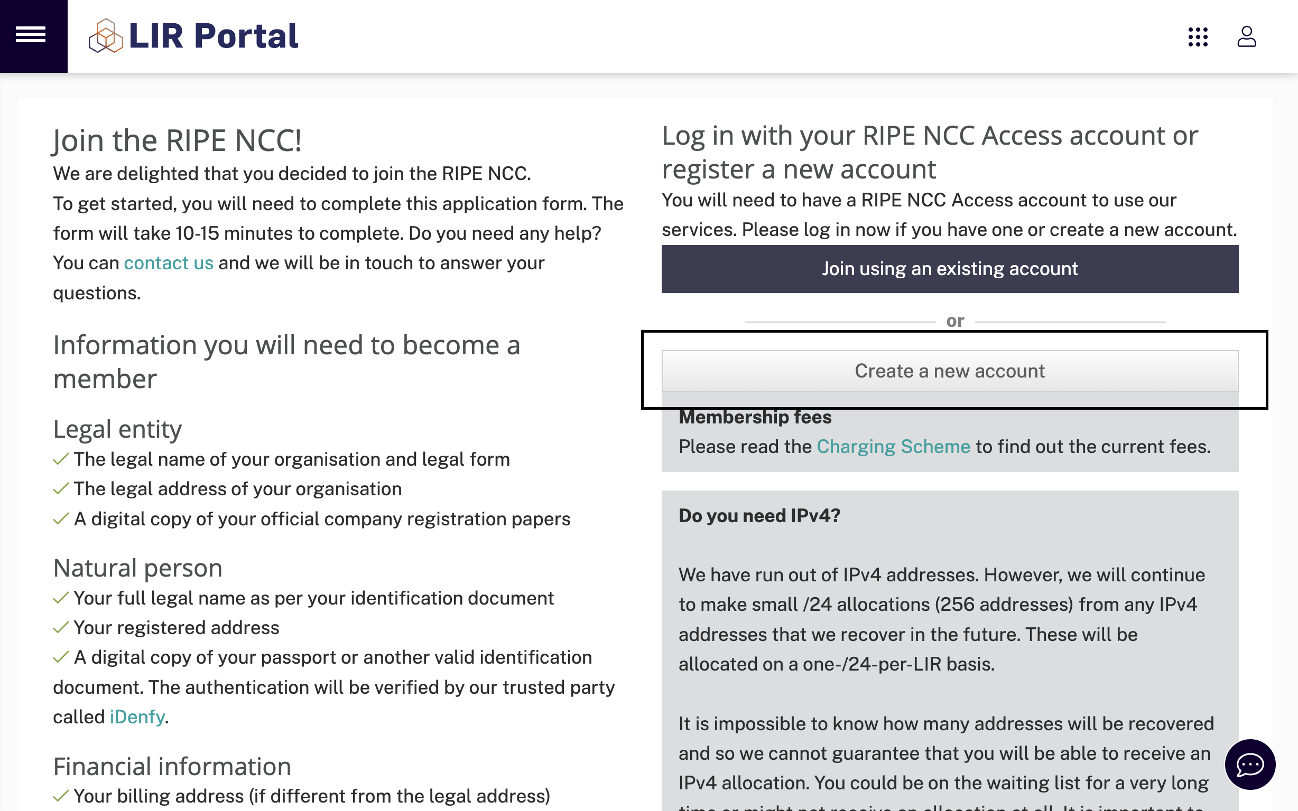Viewport: 1298px width, 811px height.
Task: Click checkmark beside the company registration papers item
Action: (x=61, y=518)
